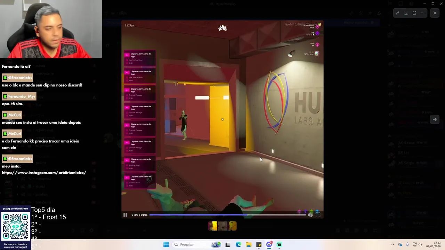Minimize the Discord window
The image size is (445, 250).
point(424,3)
